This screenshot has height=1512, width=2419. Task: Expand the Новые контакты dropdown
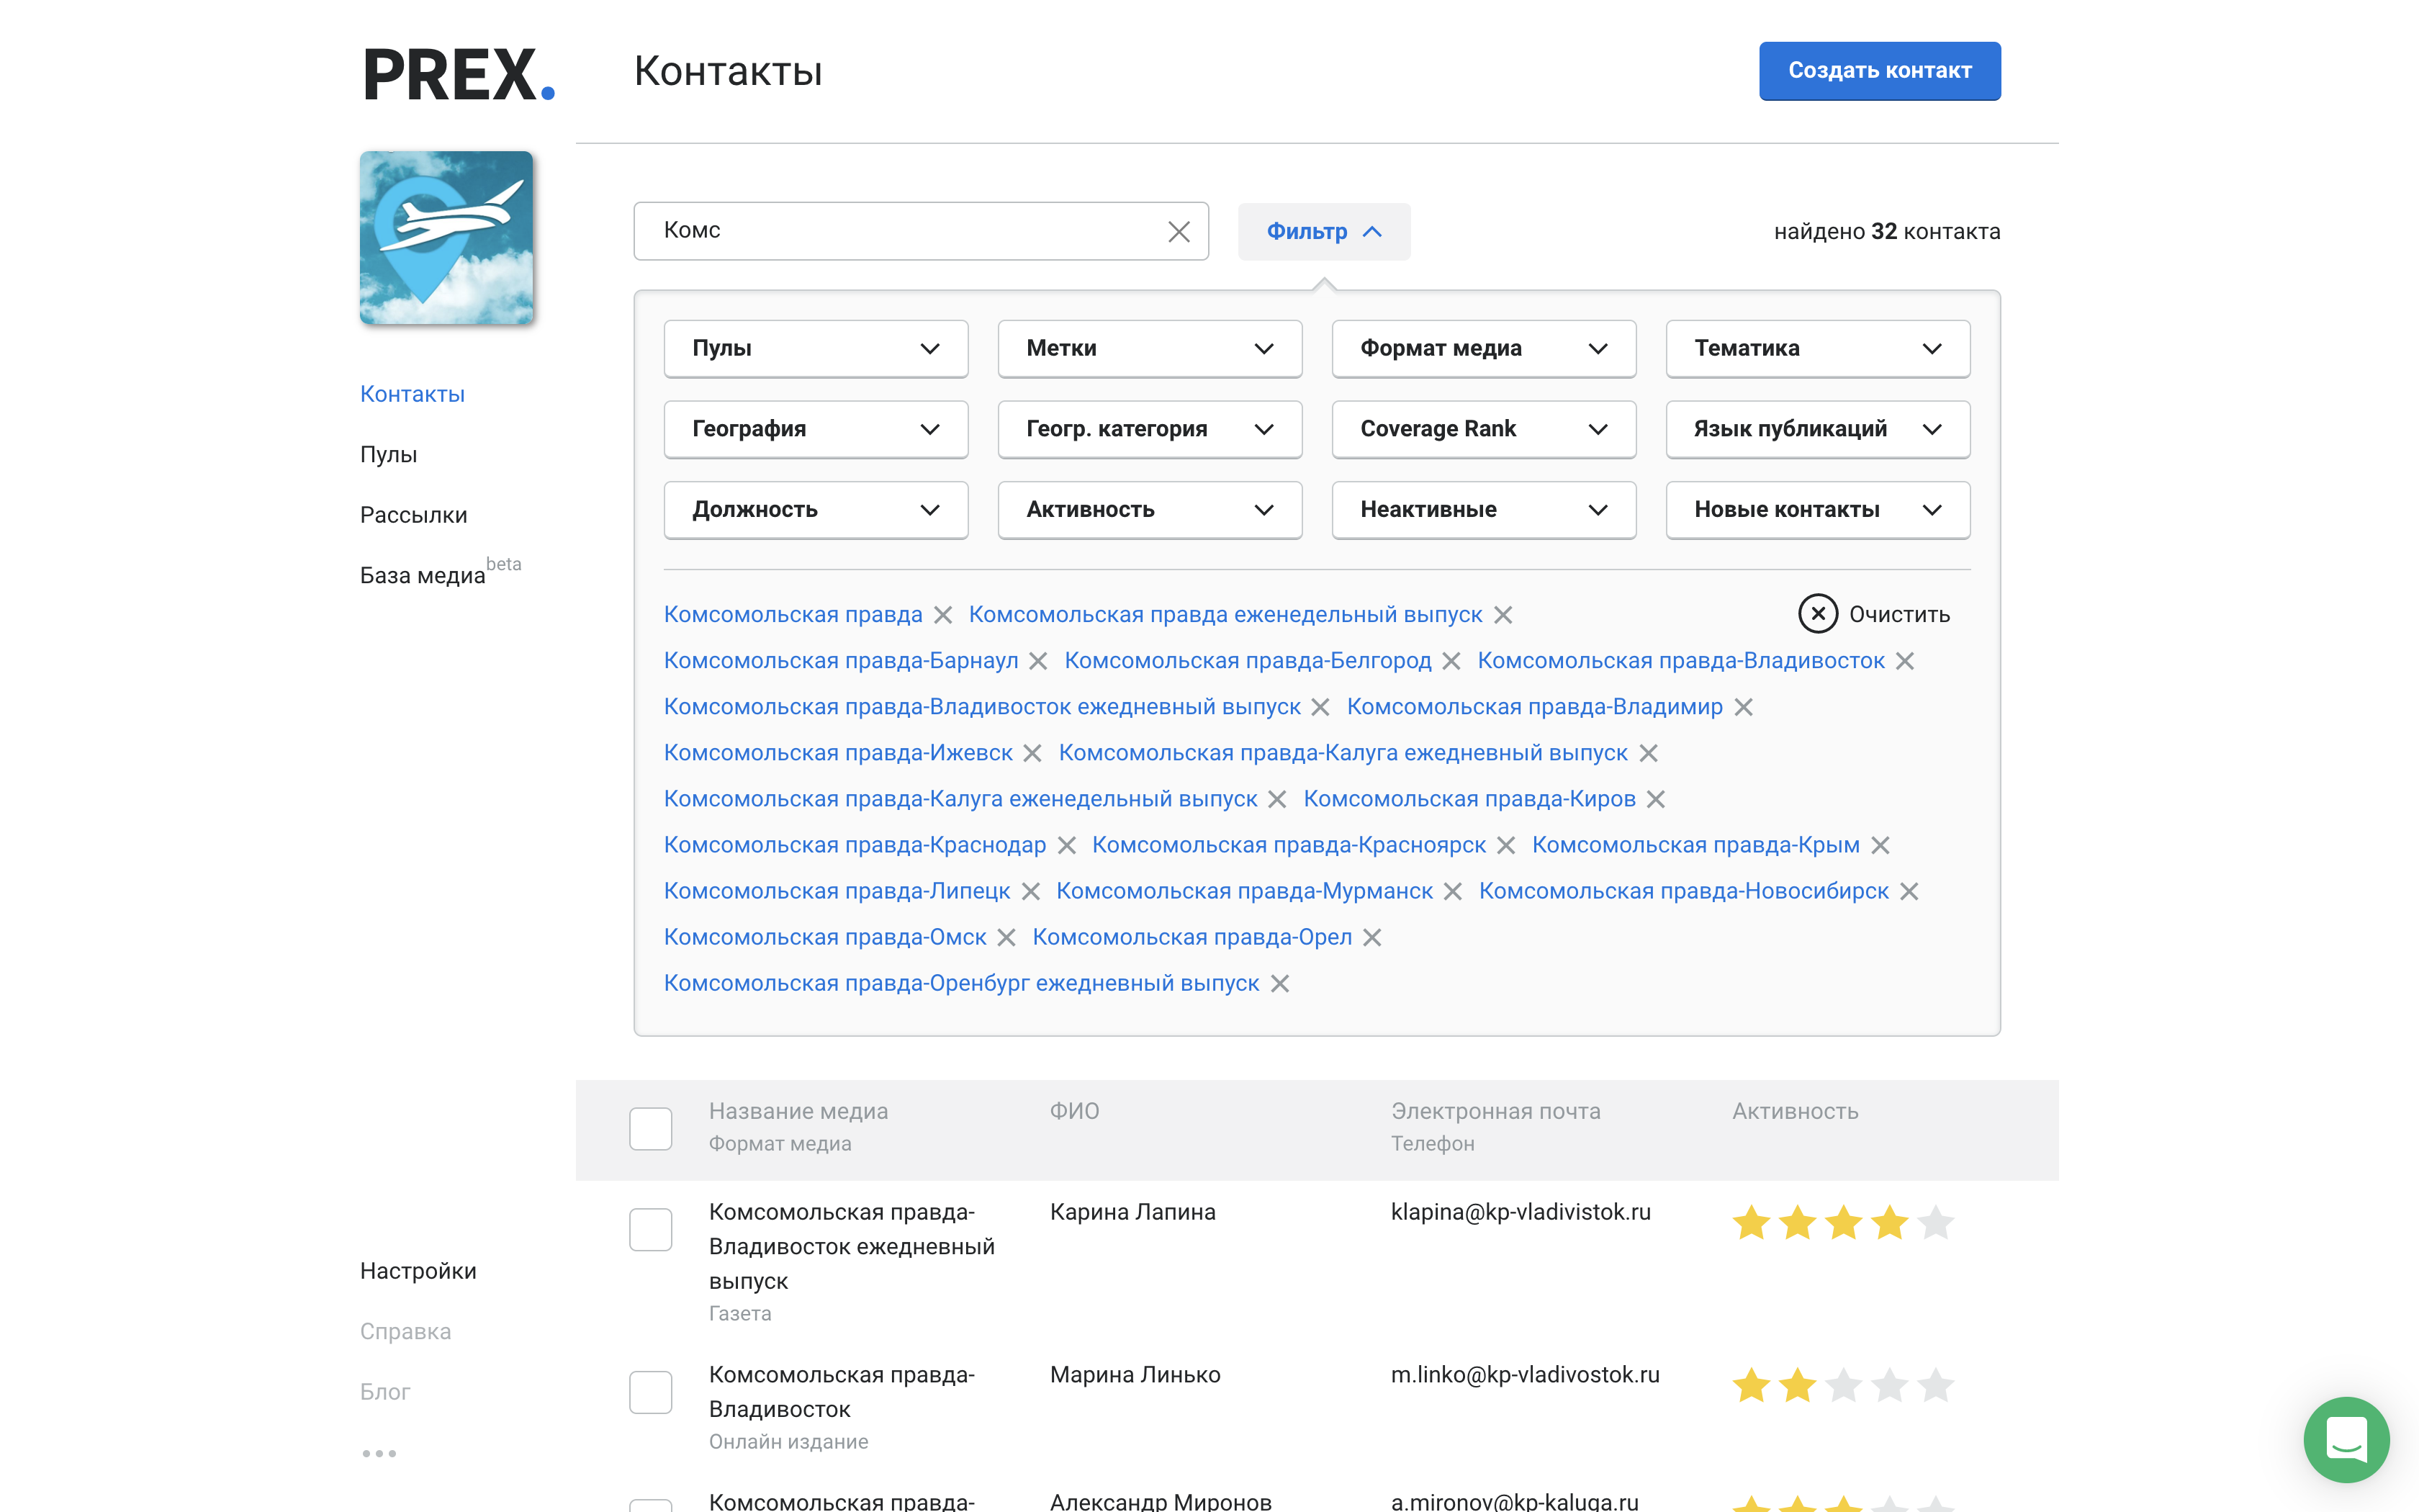1817,510
